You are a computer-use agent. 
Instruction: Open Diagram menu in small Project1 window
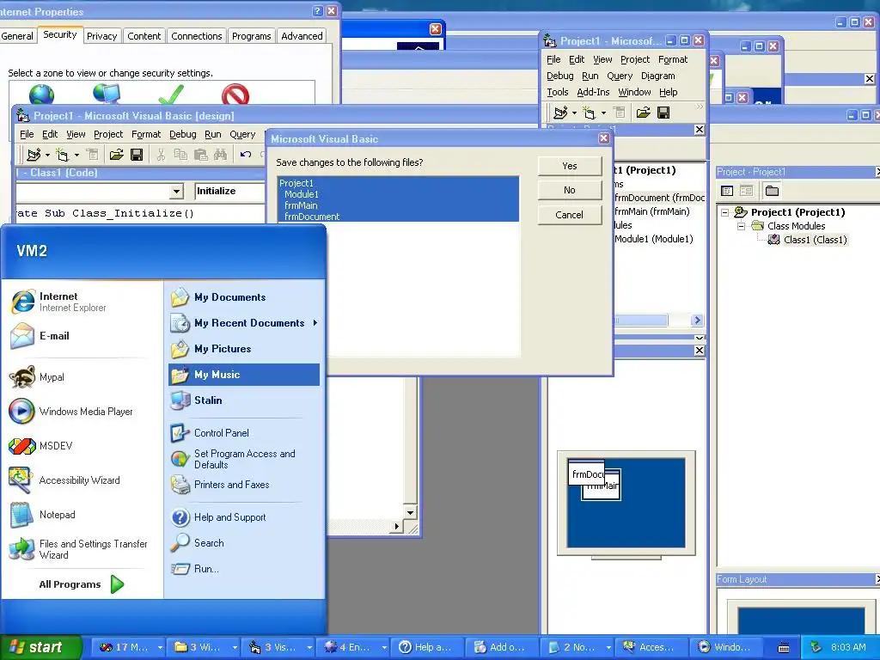657,76
